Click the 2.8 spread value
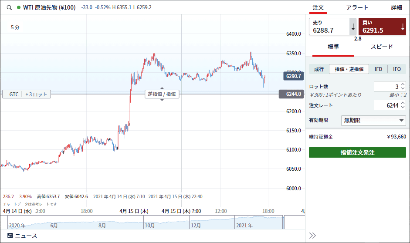 pyautogui.click(x=358, y=39)
